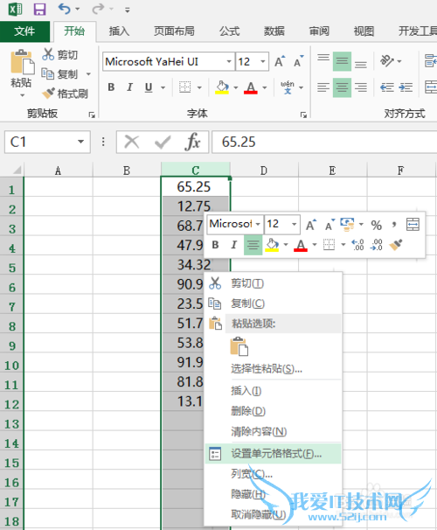Image resolution: width=437 pixels, height=530 pixels.
Task: Open the 文件 tab
Action: (24, 31)
